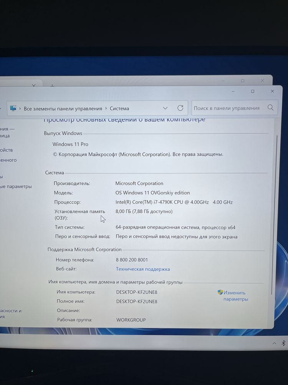Close the background window behind System
This screenshot has width=288, height=385.
click(262, 80)
